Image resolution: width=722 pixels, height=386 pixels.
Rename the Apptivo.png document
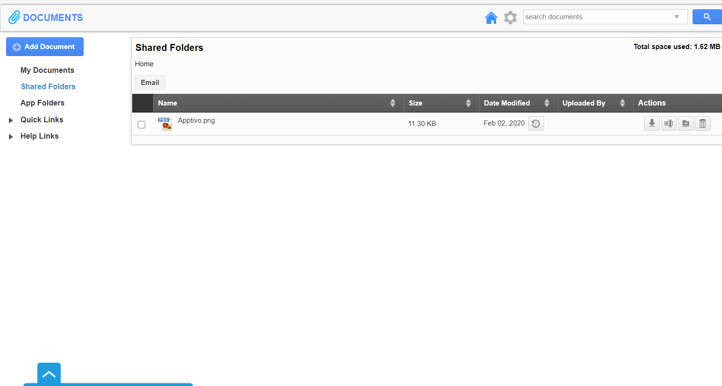point(668,123)
